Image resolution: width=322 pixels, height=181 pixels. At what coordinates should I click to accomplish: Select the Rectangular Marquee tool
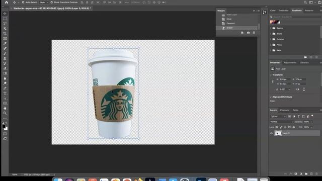click(5, 19)
